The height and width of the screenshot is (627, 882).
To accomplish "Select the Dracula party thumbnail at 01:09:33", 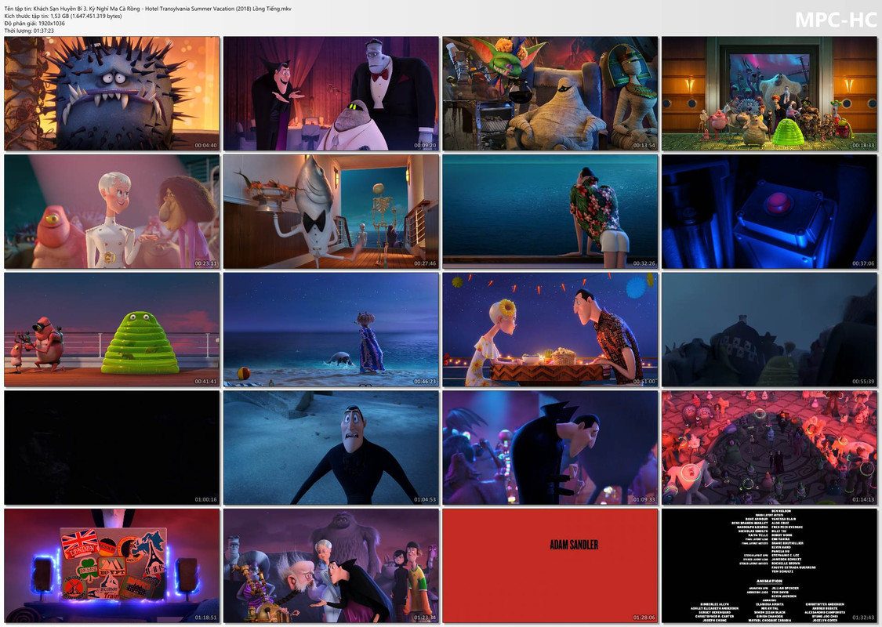I will click(550, 448).
